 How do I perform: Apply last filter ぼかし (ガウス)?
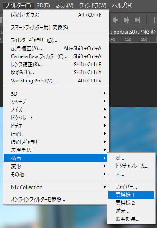coord(56,15)
